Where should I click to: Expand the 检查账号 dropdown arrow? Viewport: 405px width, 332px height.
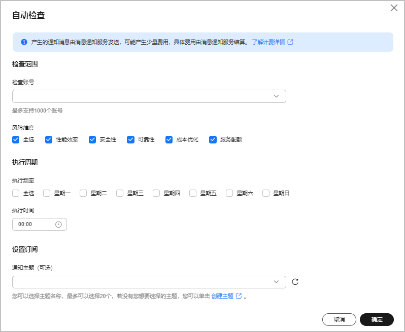pos(276,96)
